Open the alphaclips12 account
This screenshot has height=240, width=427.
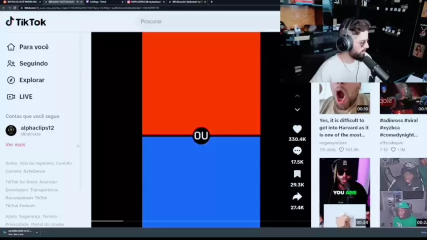click(37, 128)
